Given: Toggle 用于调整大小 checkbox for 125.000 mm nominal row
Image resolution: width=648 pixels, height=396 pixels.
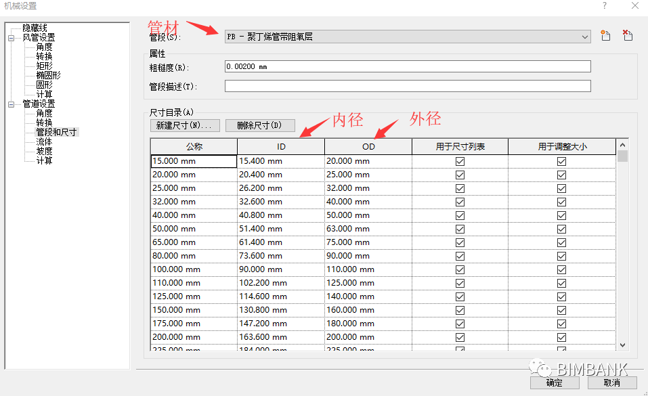Looking at the screenshot, I should point(561,296).
